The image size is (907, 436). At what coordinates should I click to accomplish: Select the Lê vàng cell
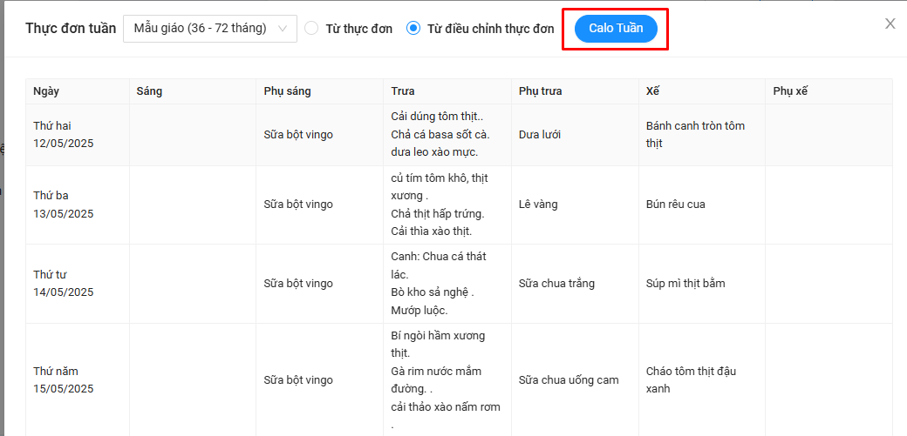pyautogui.click(x=538, y=205)
